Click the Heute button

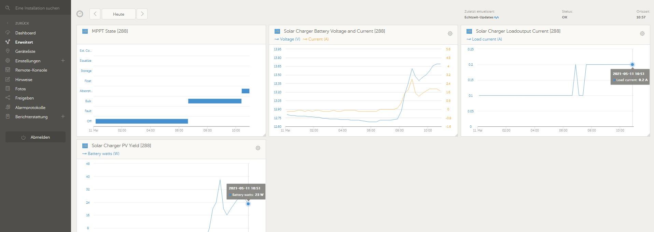[x=119, y=14]
